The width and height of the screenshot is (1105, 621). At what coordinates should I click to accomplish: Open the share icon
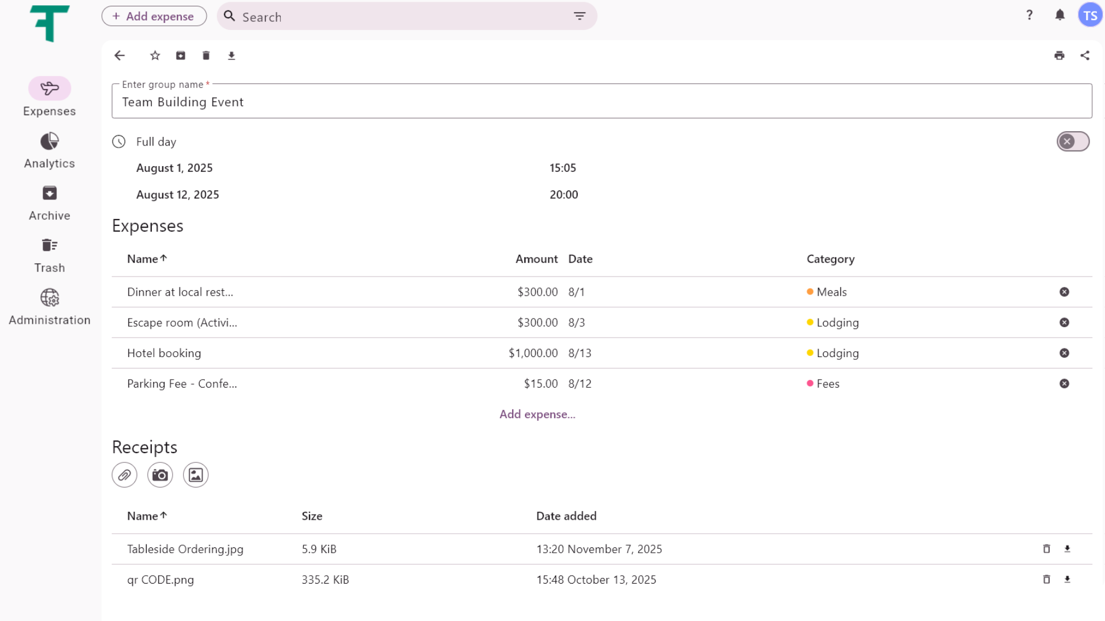click(x=1085, y=56)
